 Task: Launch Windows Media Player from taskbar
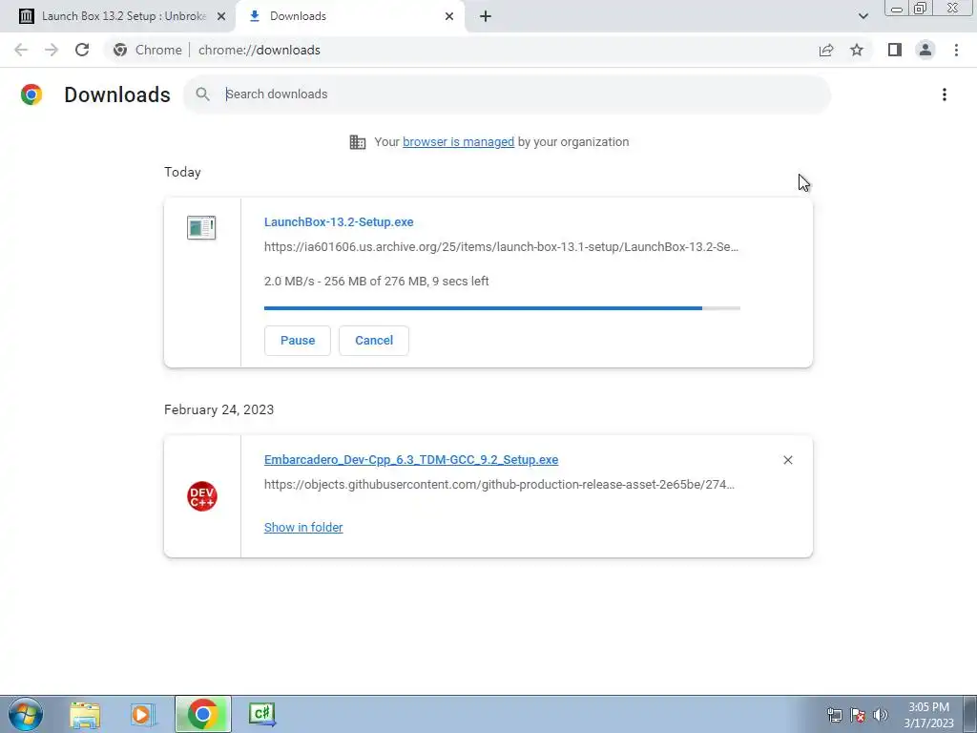tap(143, 714)
